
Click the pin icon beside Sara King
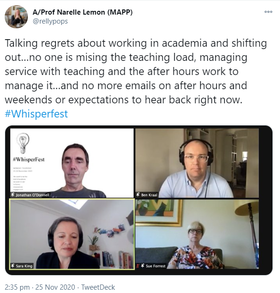pos(13,266)
